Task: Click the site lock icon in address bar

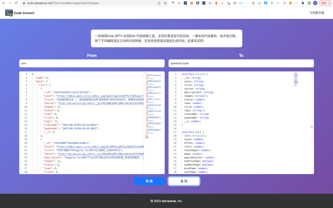Action: 24,3
